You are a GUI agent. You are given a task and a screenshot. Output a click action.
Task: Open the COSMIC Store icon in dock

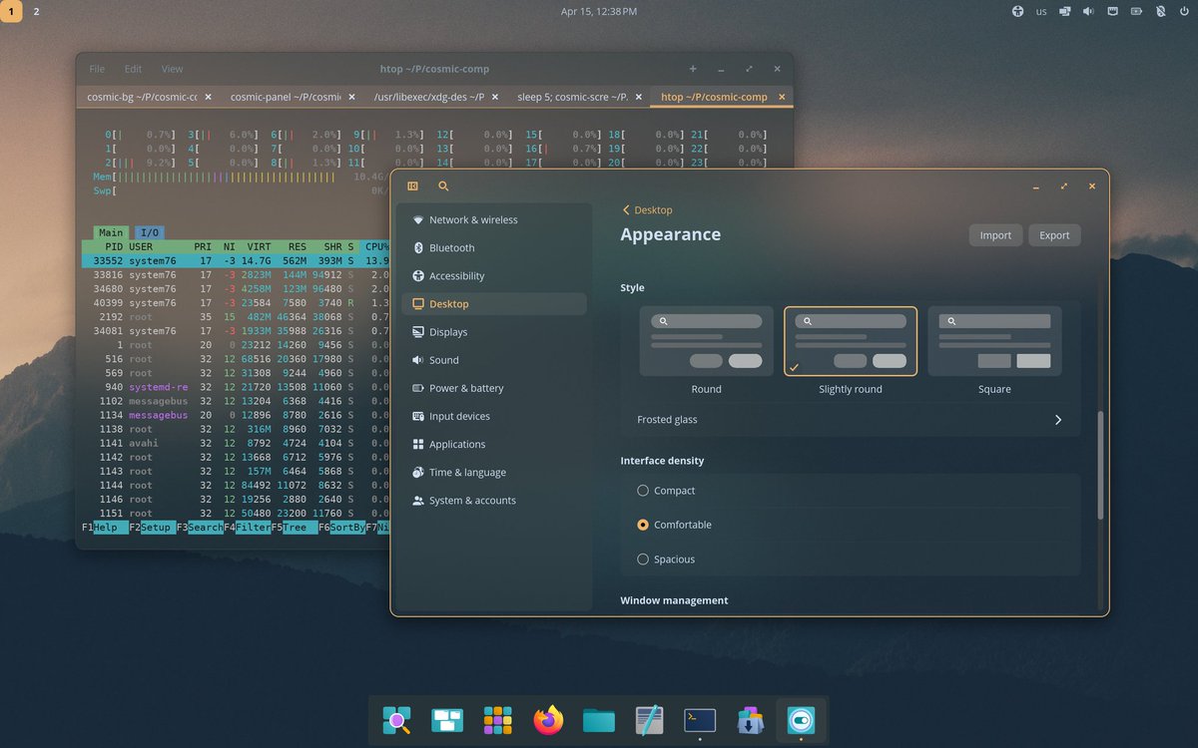pos(750,720)
